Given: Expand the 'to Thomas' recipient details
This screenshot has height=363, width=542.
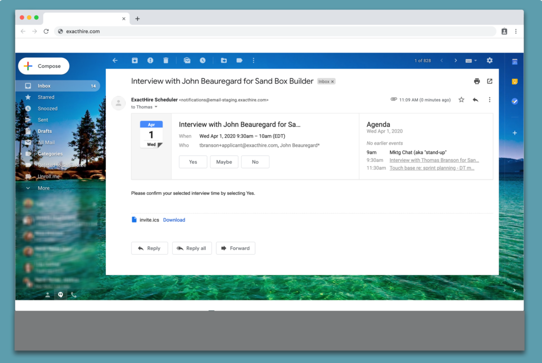Looking at the screenshot, I should (x=156, y=107).
